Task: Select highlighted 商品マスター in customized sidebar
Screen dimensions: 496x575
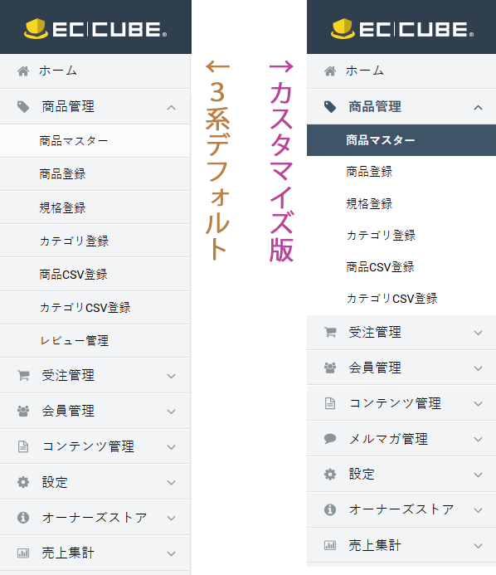Action: click(401, 140)
